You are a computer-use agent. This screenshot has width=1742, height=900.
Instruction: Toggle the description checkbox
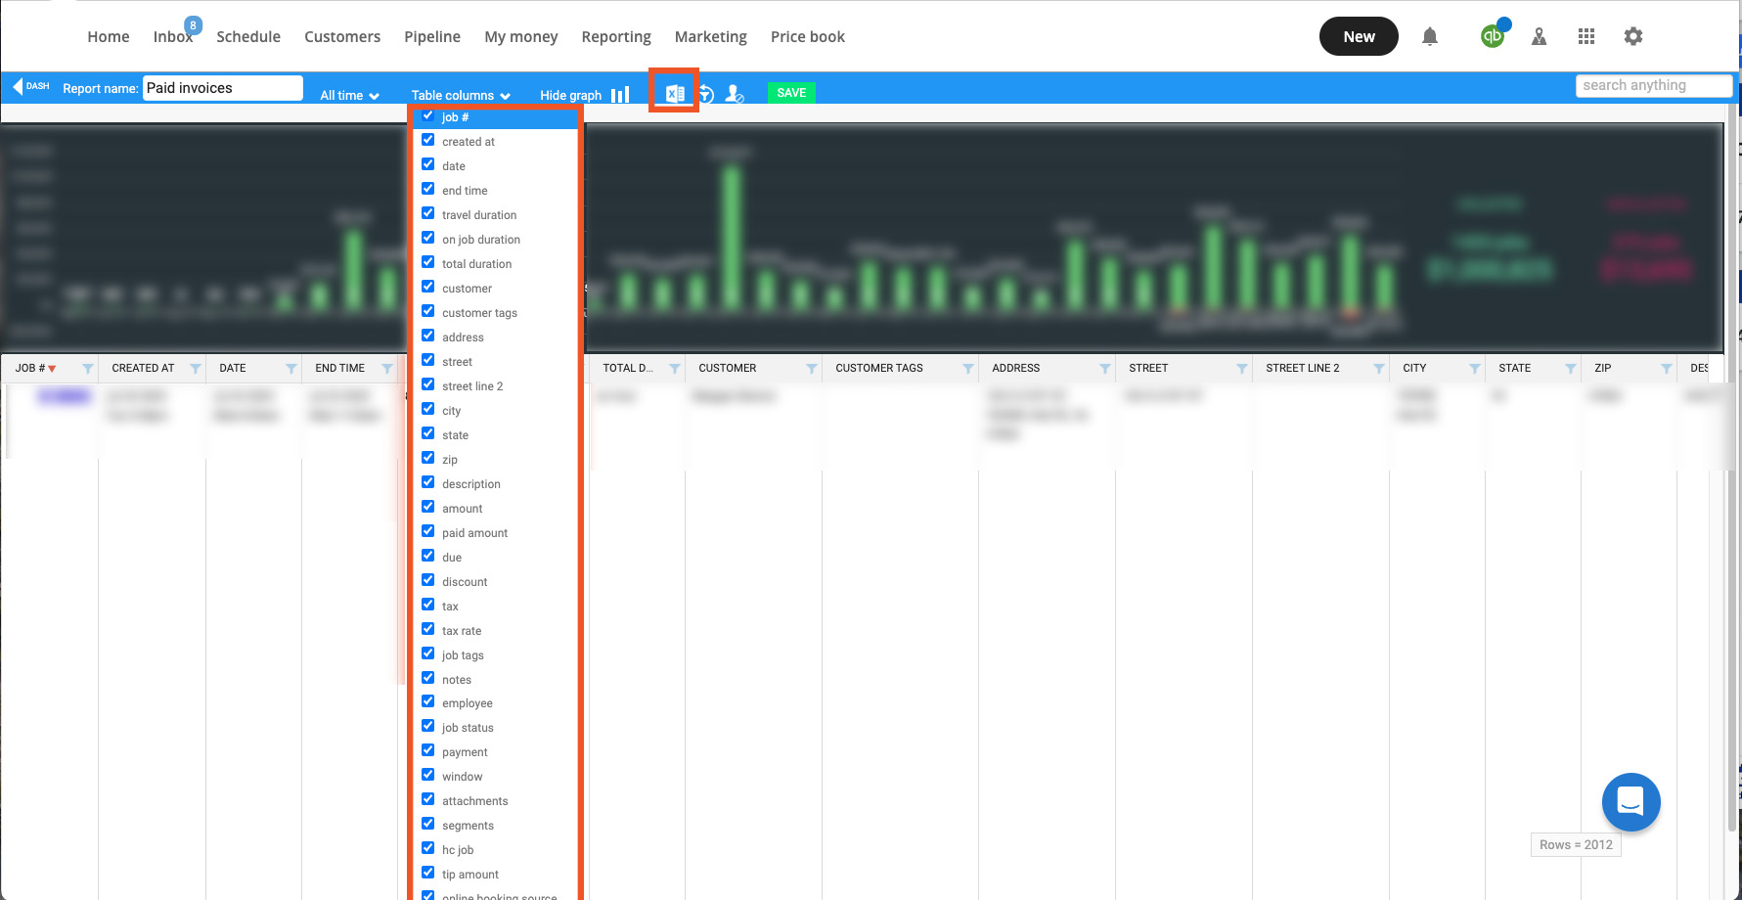tap(428, 482)
